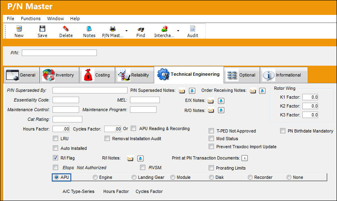The image size is (337, 201).
Task: Select the Landing Gear radio button
Action: (x=134, y=177)
